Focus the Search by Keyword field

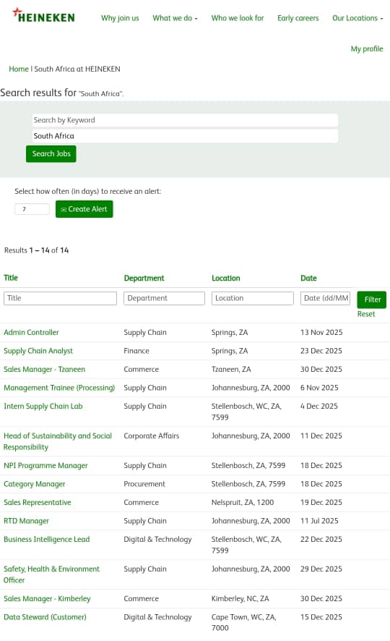pyautogui.click(x=185, y=120)
